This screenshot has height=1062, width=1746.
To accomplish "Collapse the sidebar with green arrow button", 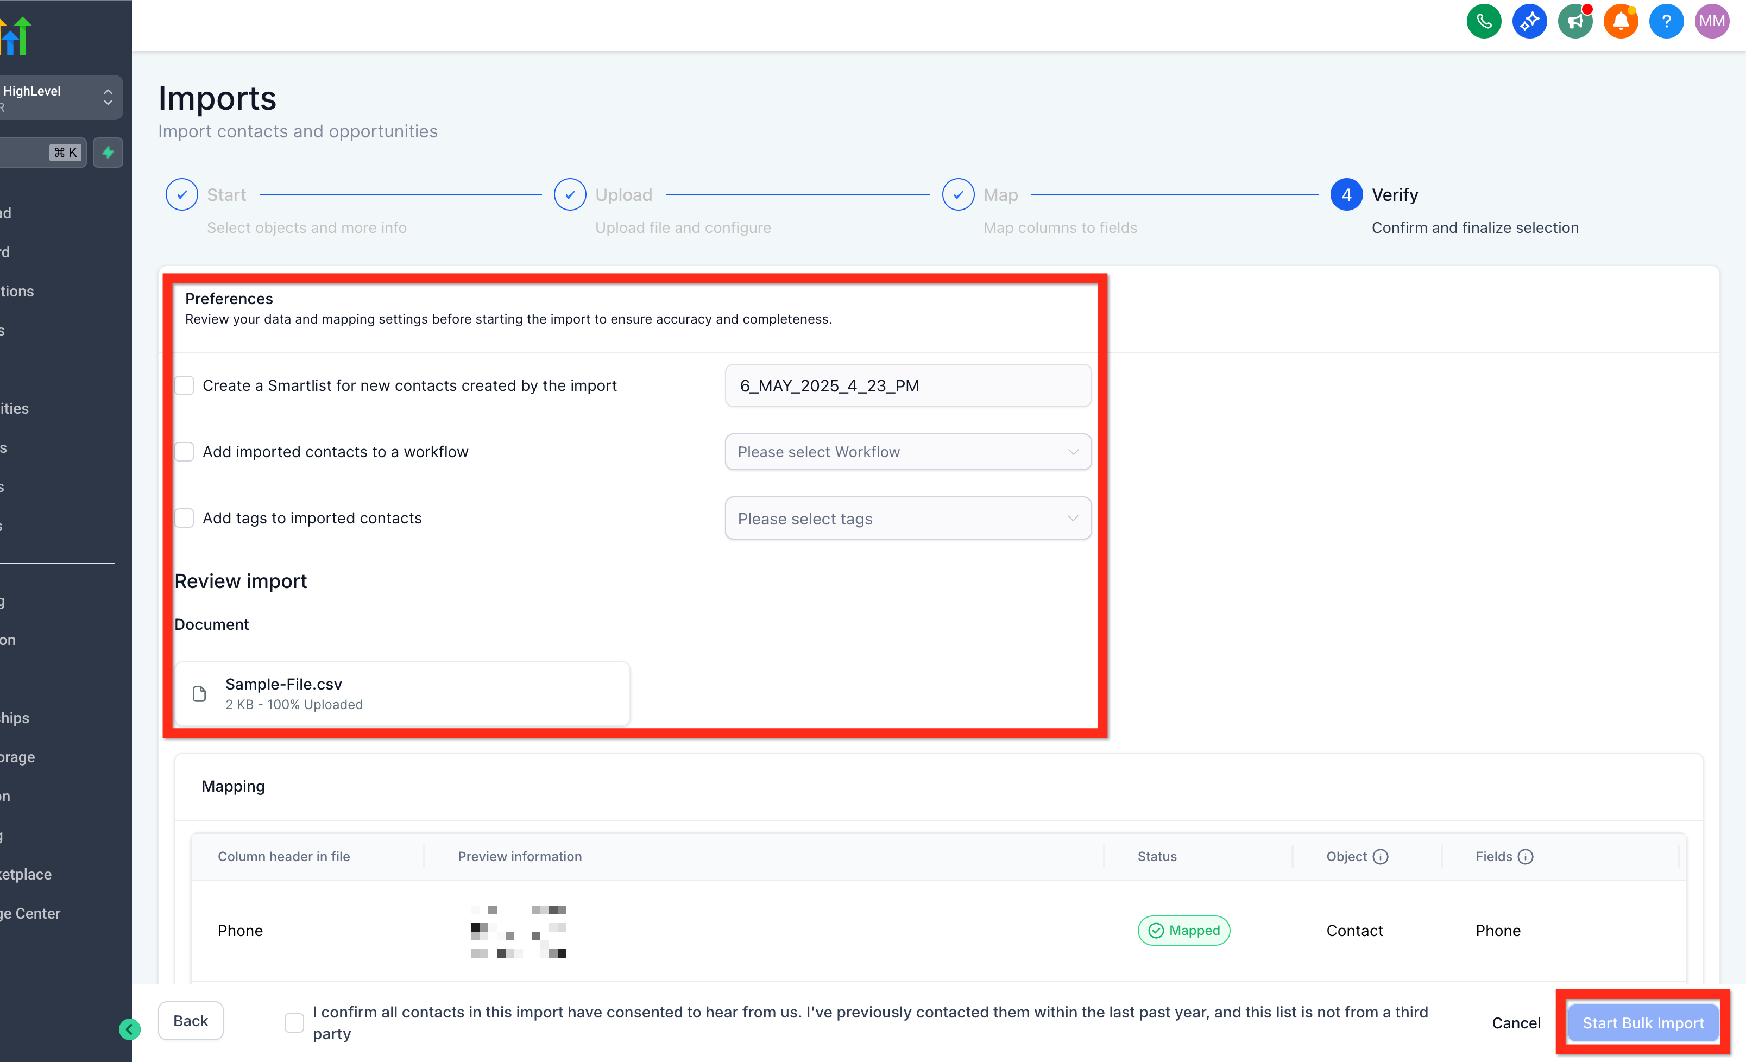I will (x=130, y=1029).
